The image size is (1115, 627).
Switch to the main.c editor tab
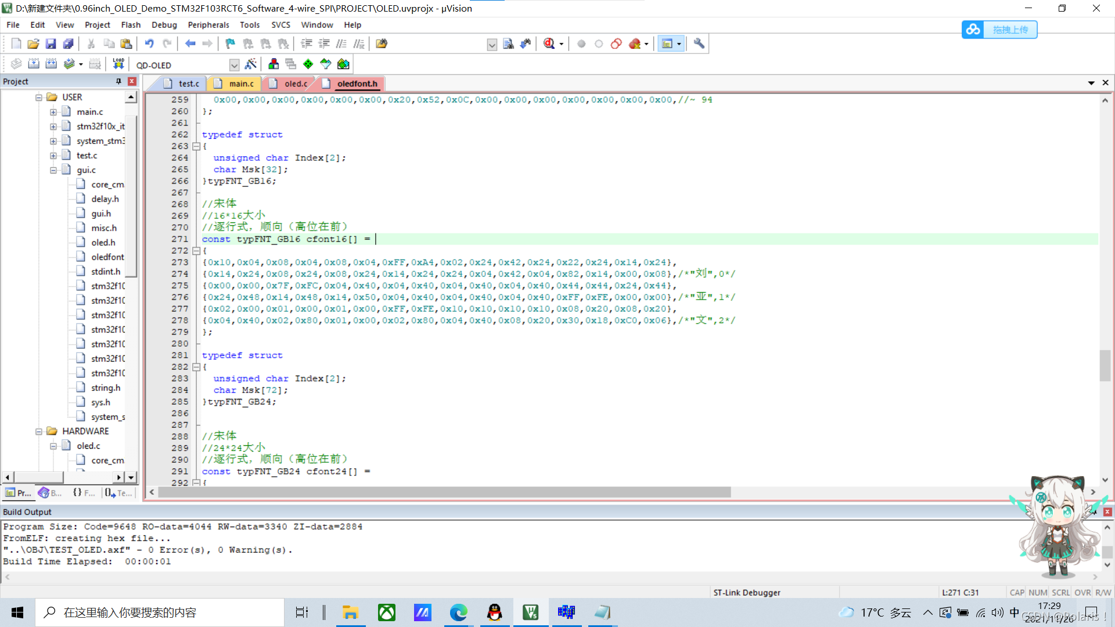click(240, 84)
